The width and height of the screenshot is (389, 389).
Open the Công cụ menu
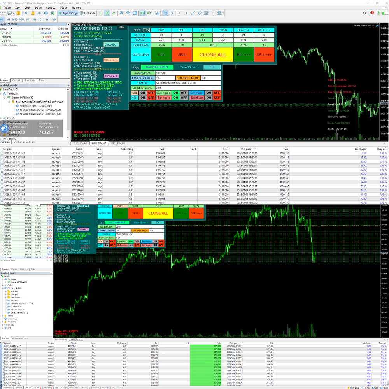(x=50, y=7)
